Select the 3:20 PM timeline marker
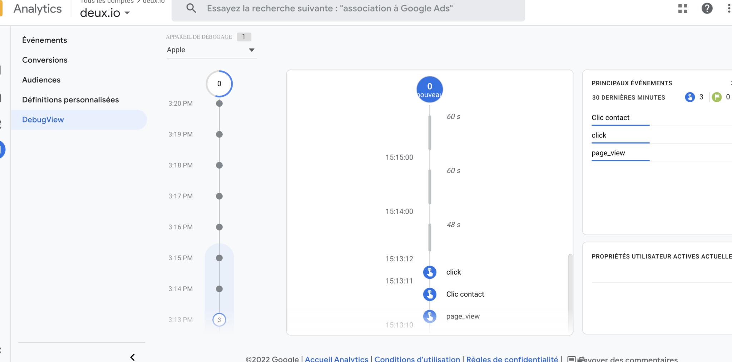 pyautogui.click(x=219, y=104)
